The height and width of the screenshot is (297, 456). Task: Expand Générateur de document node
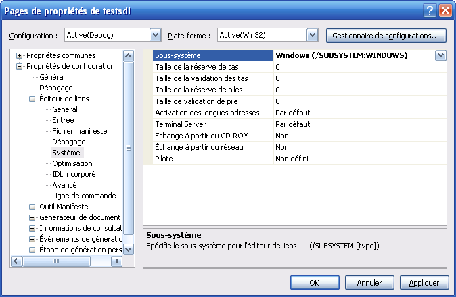click(32, 217)
